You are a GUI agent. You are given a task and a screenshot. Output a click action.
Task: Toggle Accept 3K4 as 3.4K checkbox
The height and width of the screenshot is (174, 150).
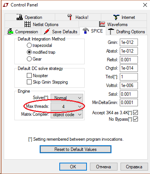(135, 113)
